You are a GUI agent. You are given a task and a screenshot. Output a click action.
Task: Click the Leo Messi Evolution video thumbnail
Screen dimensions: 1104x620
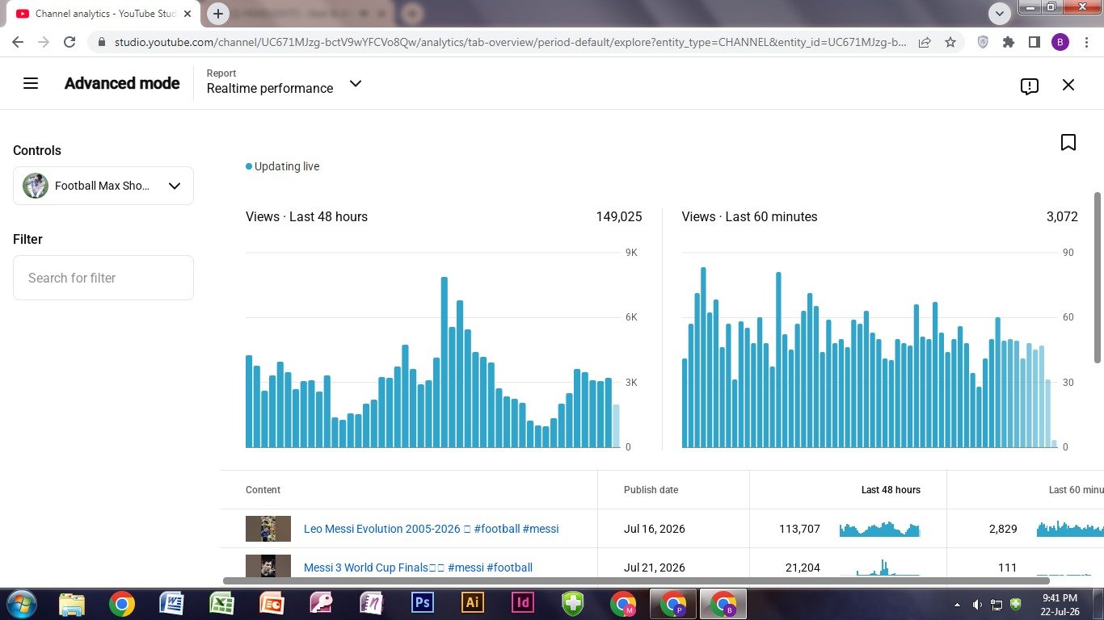[268, 529]
